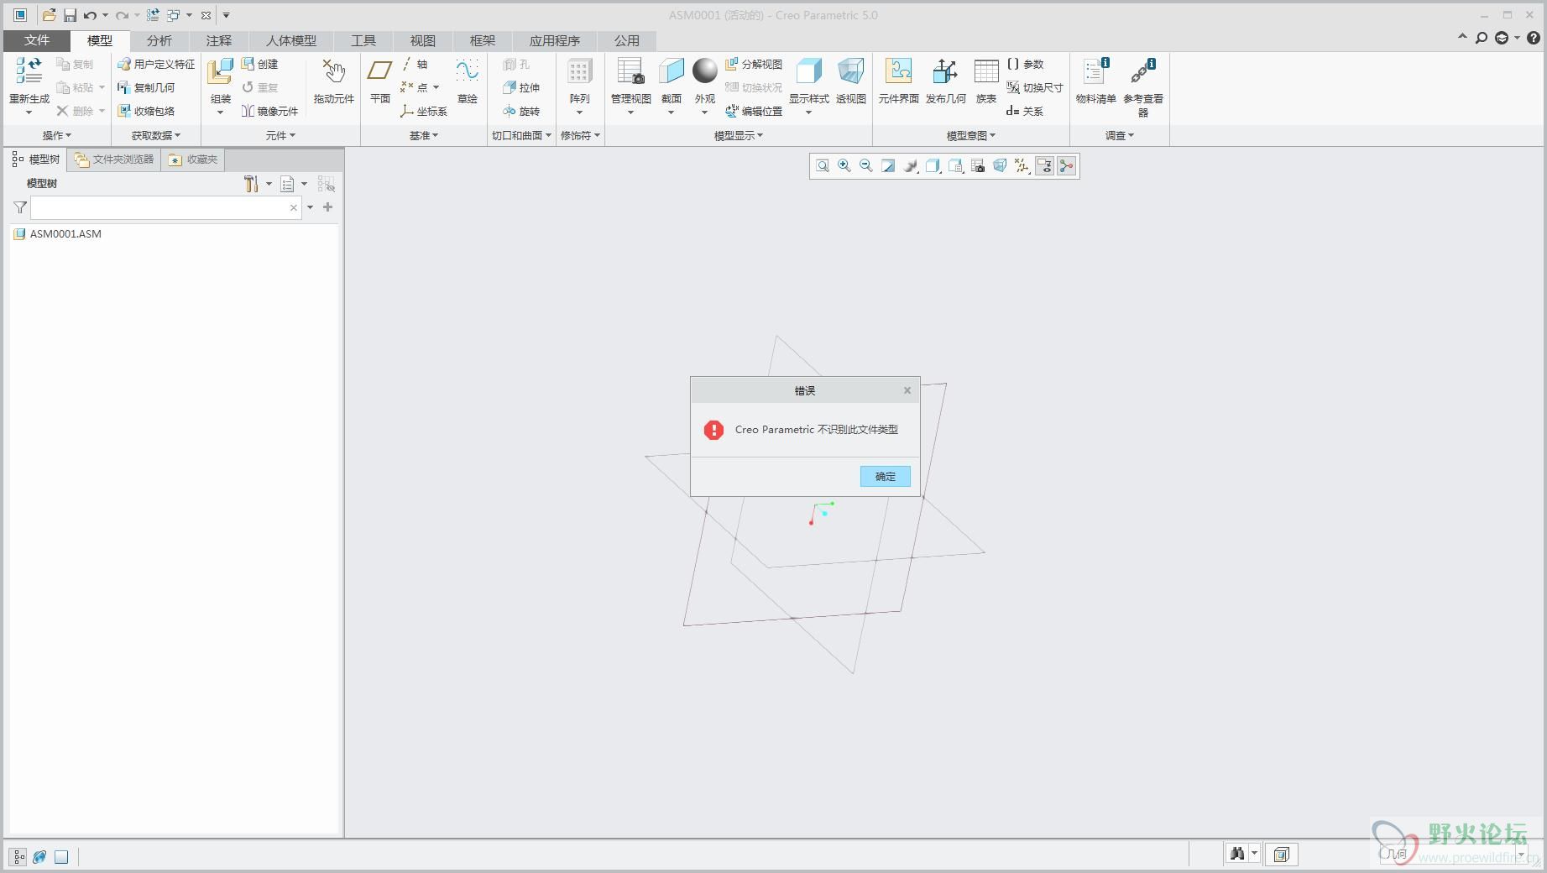This screenshot has height=873, width=1547.
Task: Click the 创建 (Create) component icon
Action: point(259,64)
